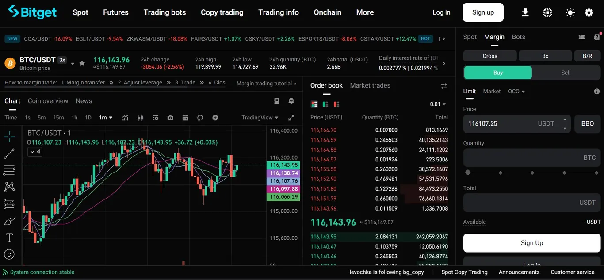Open the language globe icon
This screenshot has width=604, height=280.
[547, 12]
